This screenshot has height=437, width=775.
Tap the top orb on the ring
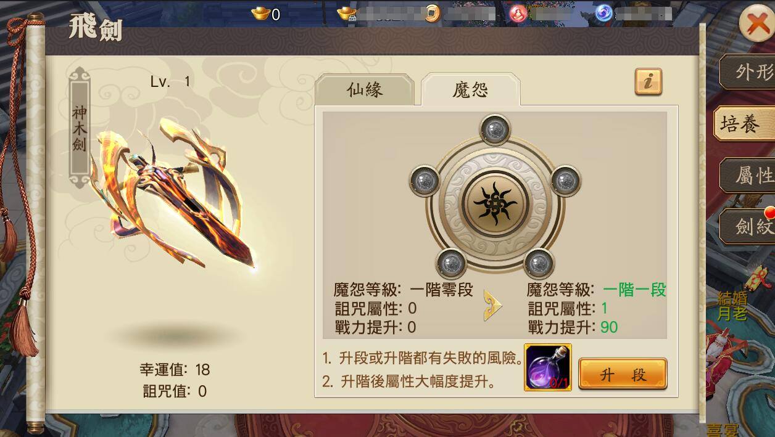point(494,129)
